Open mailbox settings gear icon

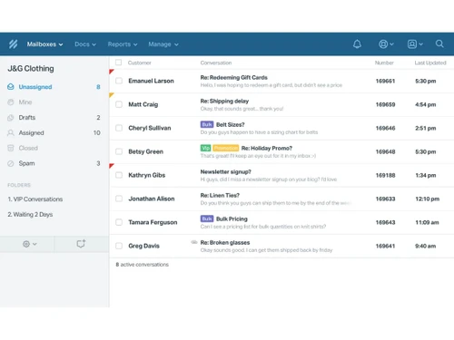26,244
